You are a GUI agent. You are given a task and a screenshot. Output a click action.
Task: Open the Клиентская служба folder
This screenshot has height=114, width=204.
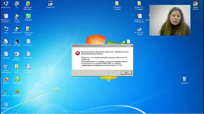28,31
